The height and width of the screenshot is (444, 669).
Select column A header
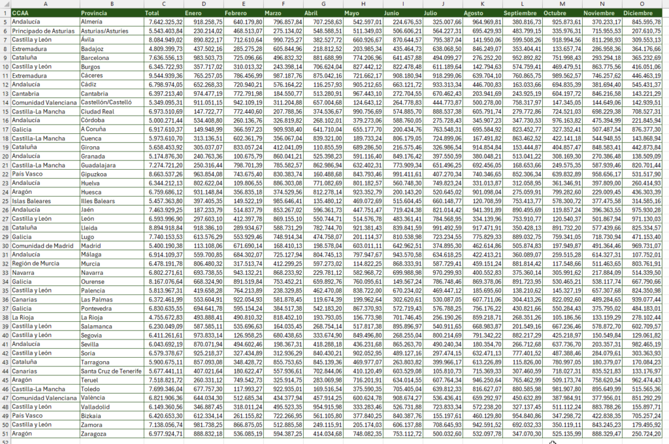pyautogui.click(x=45, y=4)
